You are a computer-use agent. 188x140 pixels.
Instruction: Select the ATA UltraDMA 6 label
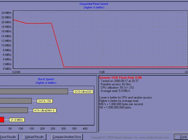click(x=45, y=110)
